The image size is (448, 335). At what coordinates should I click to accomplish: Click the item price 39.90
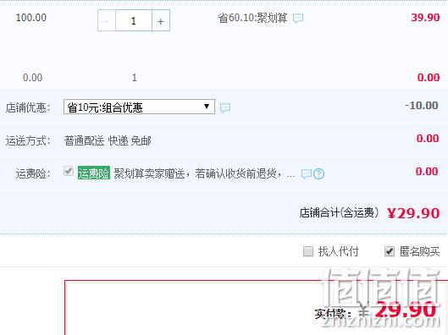[x=425, y=18]
